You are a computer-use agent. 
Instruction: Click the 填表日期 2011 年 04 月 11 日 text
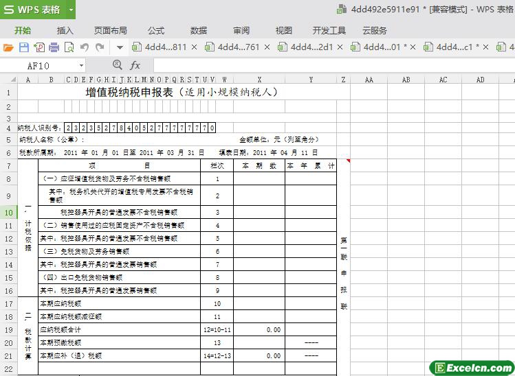[x=268, y=153]
